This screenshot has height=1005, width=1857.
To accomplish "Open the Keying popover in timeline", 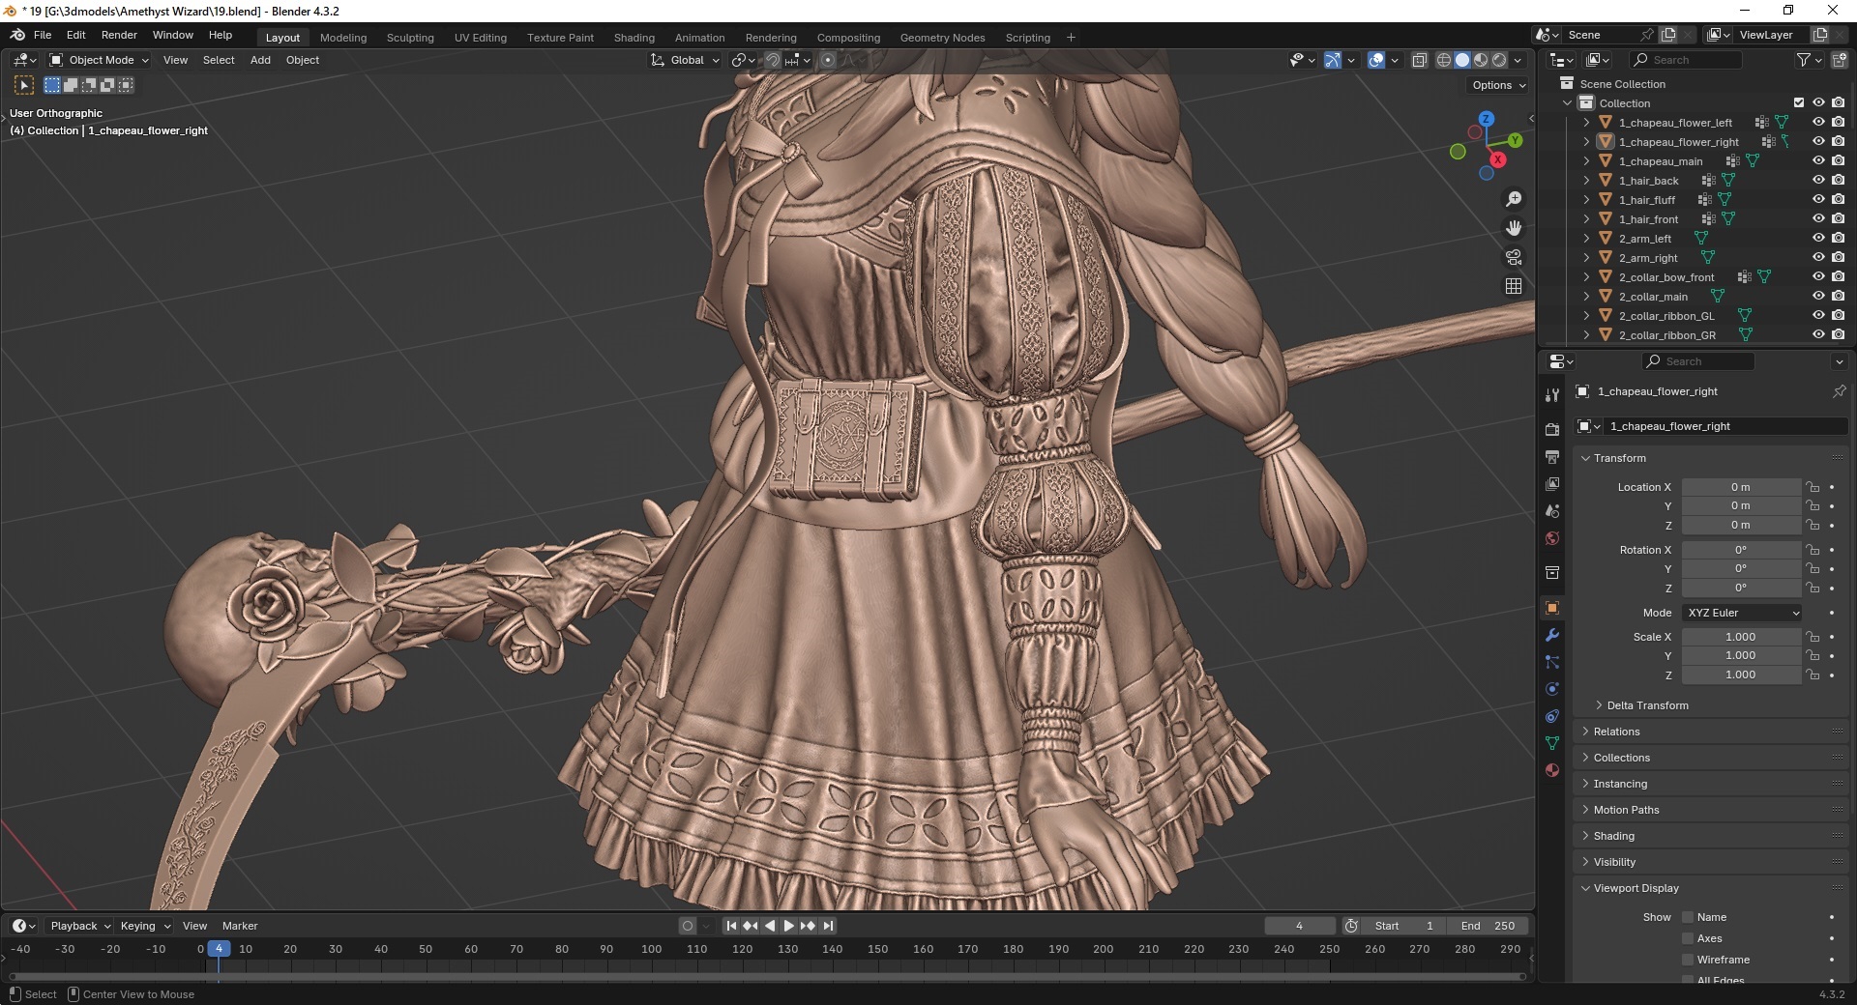I will tap(145, 926).
